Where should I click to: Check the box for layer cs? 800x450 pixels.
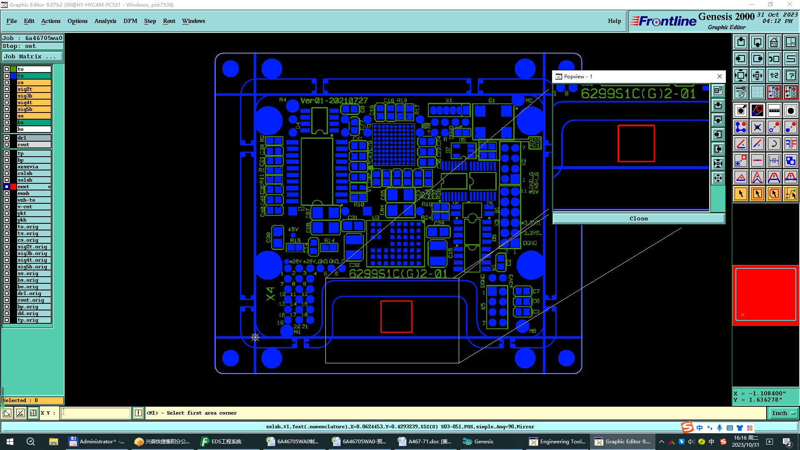tap(7, 82)
